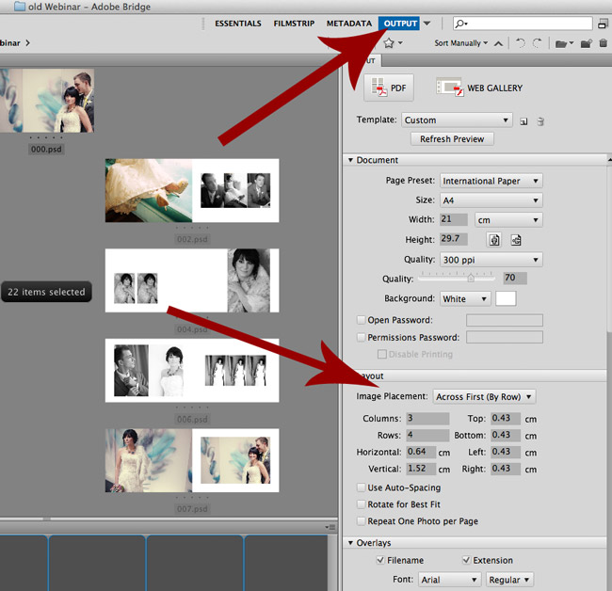Uncheck the Filename overlay checkbox
This screenshot has height=591, width=612.
click(x=380, y=560)
